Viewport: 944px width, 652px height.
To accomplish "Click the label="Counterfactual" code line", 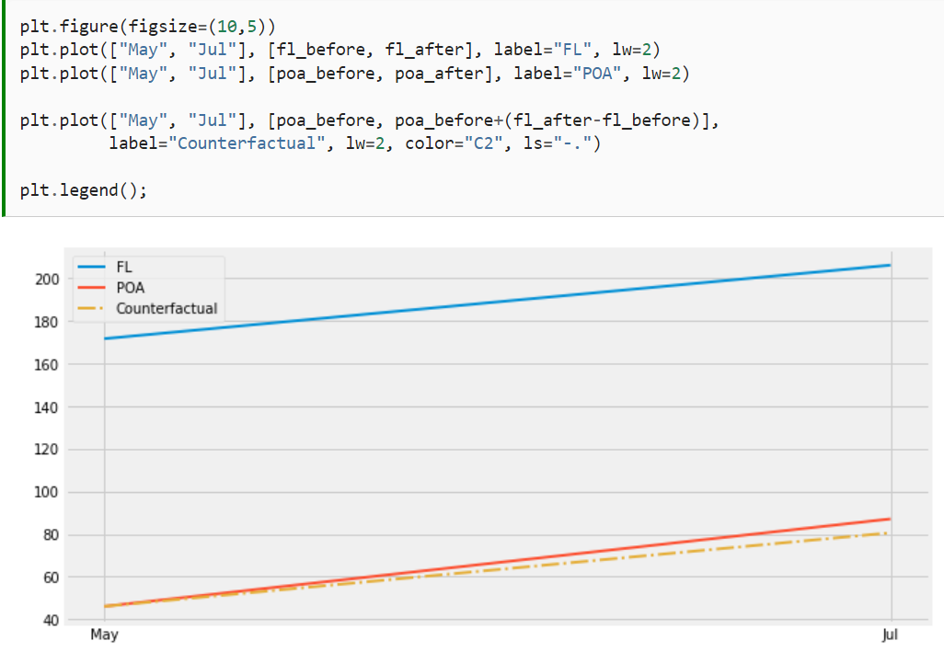I will (x=354, y=143).
